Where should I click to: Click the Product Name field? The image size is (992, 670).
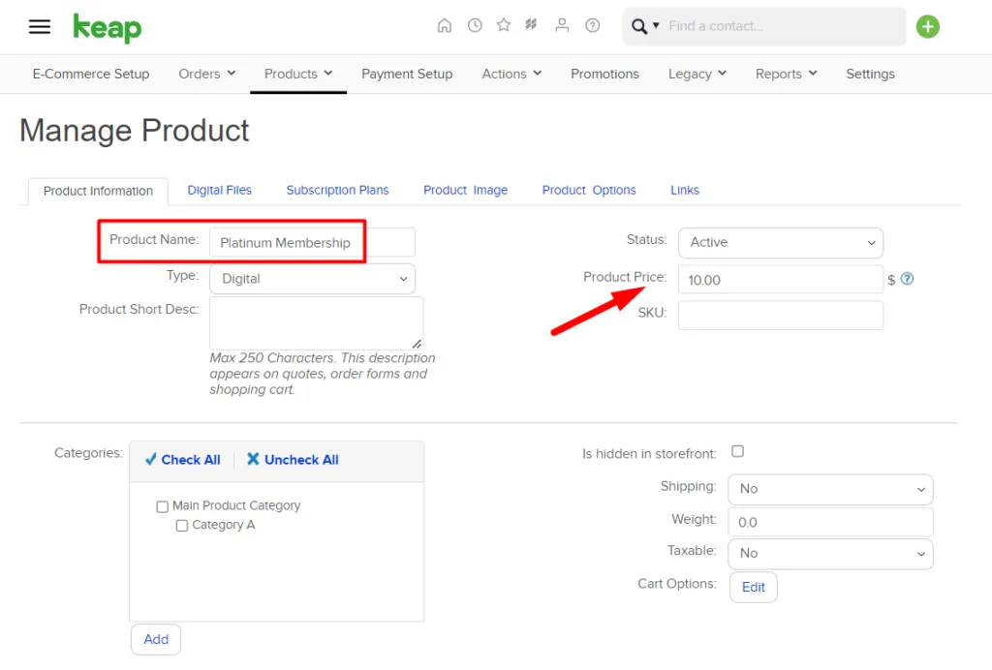(312, 243)
